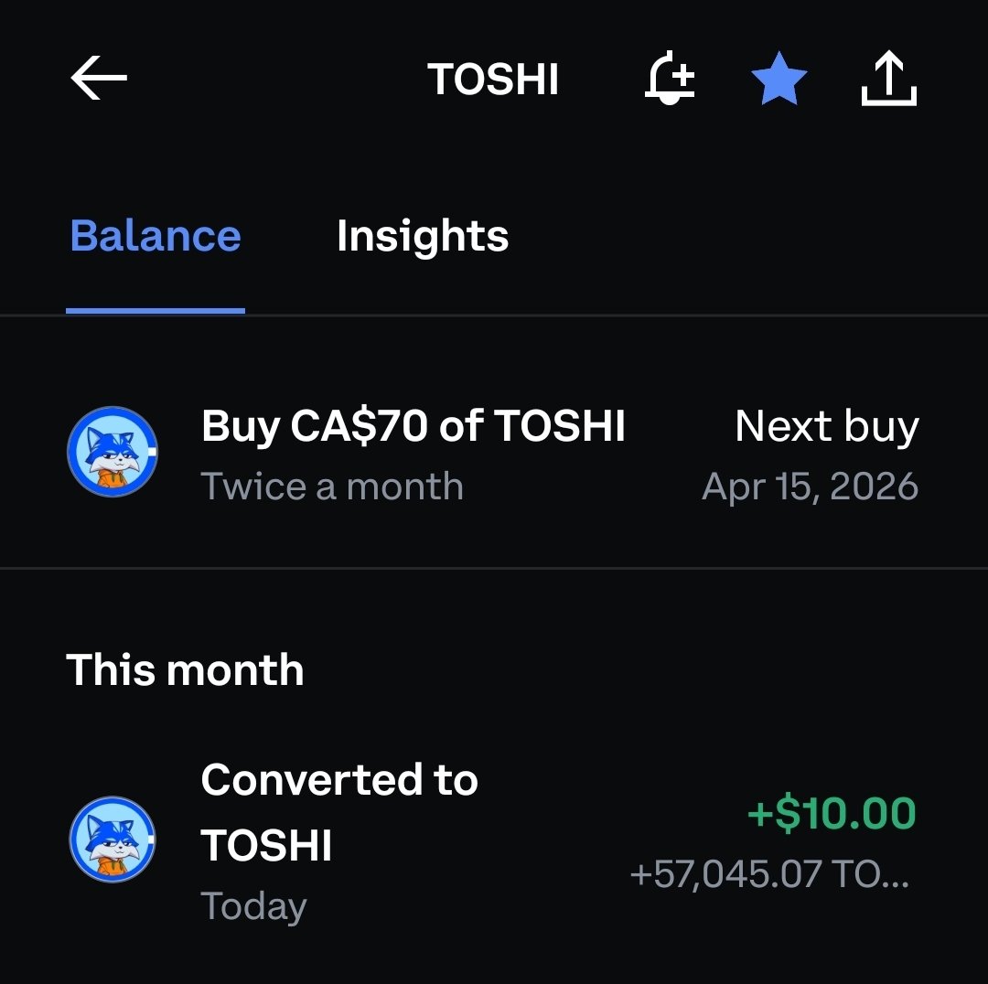Tap the Apr 15, 2026 next buy date

tap(810, 487)
